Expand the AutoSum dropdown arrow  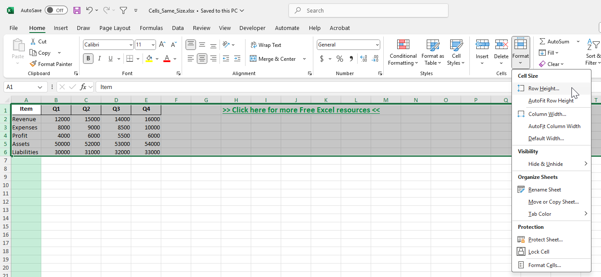click(578, 42)
